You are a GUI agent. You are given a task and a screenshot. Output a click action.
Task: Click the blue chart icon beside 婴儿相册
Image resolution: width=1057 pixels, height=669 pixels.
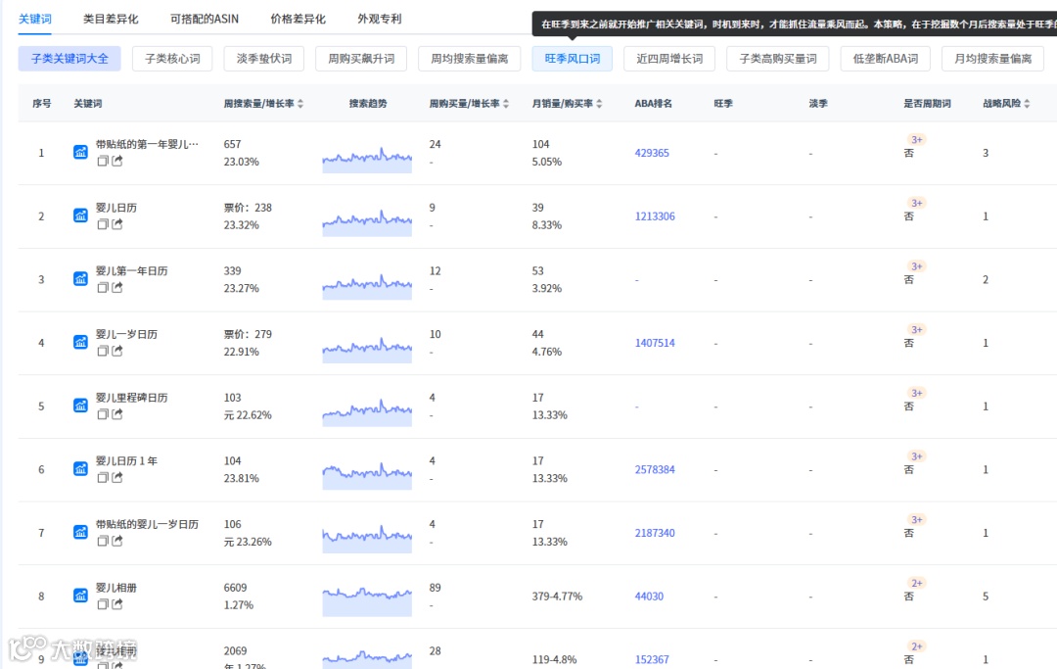[x=79, y=595]
